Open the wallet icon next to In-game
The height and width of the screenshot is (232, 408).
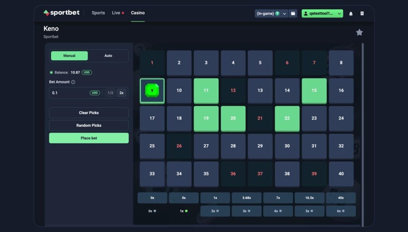click(x=293, y=14)
